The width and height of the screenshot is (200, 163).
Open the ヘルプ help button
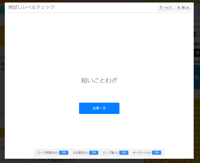tap(165, 8)
